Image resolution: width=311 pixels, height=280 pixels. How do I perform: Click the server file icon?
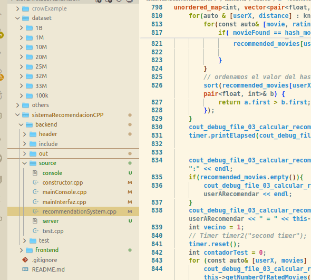point(35,221)
